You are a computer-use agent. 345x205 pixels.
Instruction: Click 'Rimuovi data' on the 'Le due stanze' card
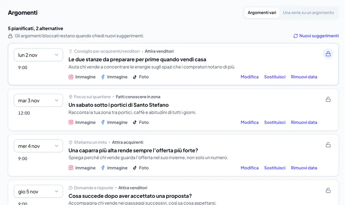(304, 77)
